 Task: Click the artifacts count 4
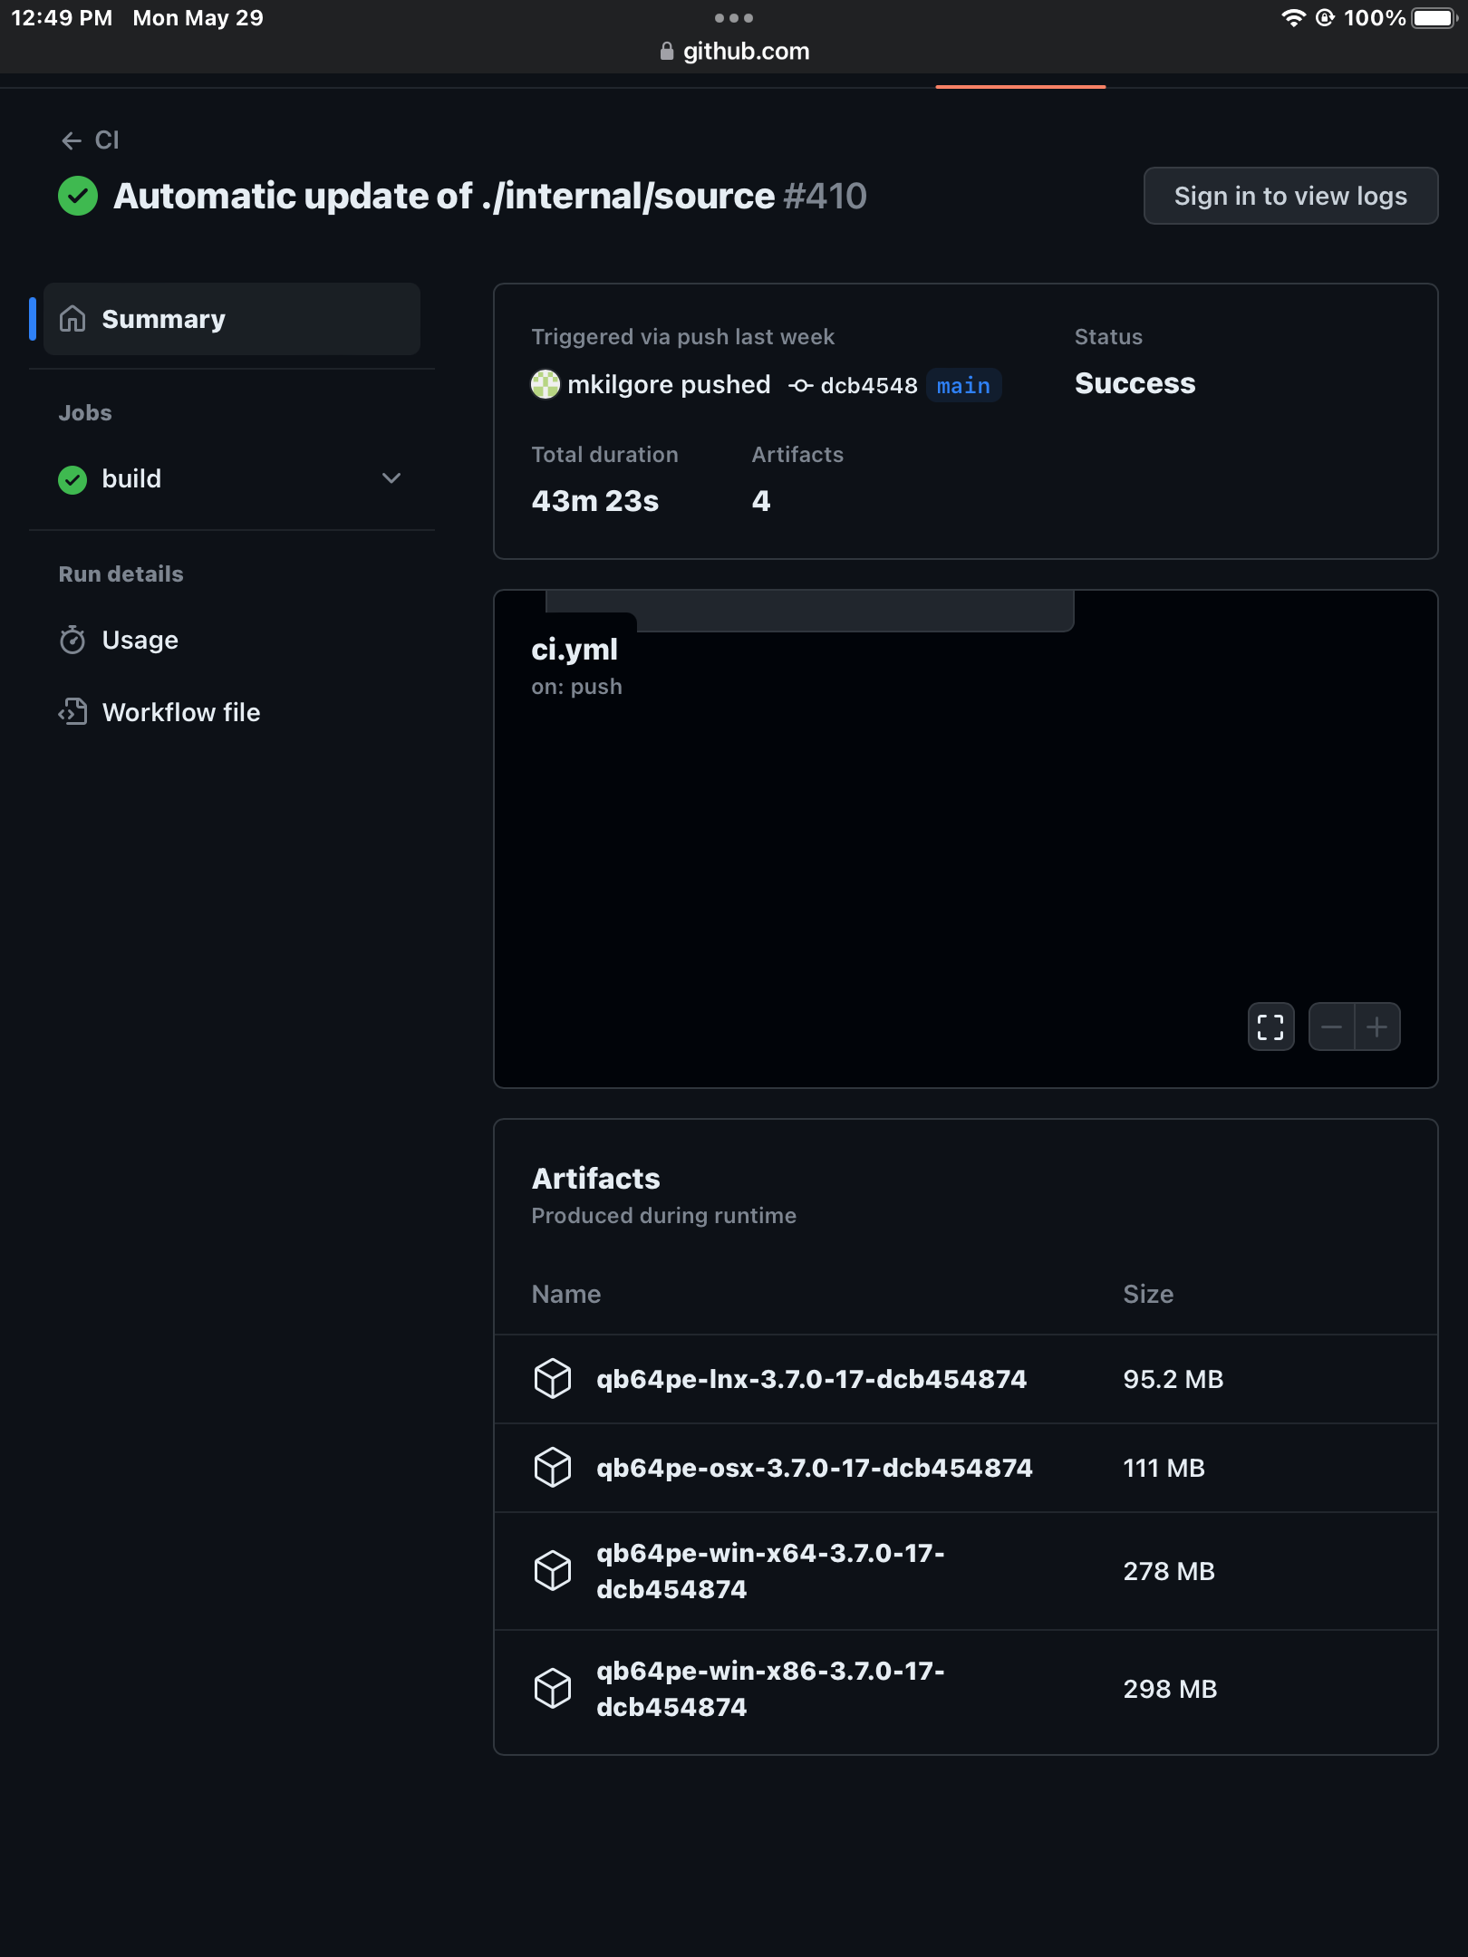(761, 501)
